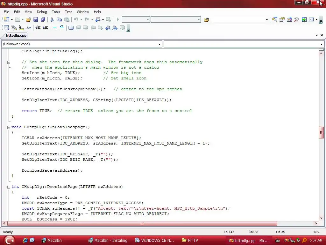Toggle a bookmark on current line
Image resolution: width=326 pixels, height=245 pixels.
[71, 28]
